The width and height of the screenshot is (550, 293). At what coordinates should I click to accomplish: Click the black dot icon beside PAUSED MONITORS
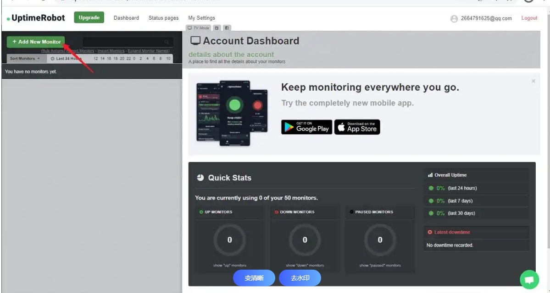click(x=351, y=212)
